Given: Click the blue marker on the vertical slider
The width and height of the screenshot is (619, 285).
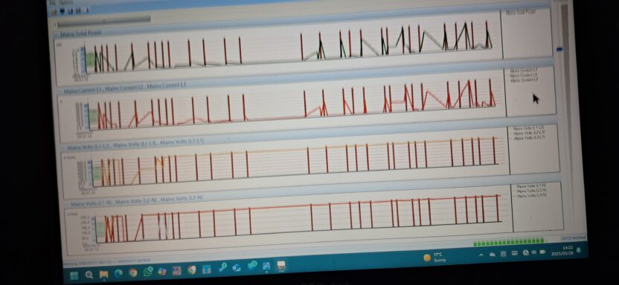Looking at the screenshot, I should click(559, 50).
